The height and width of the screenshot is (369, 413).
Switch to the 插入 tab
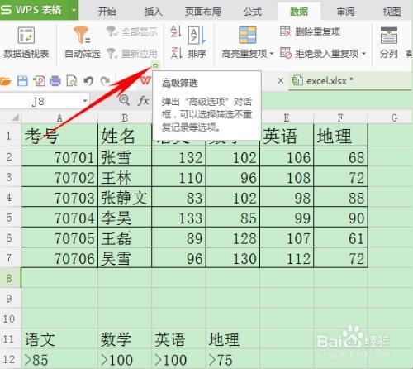click(154, 12)
